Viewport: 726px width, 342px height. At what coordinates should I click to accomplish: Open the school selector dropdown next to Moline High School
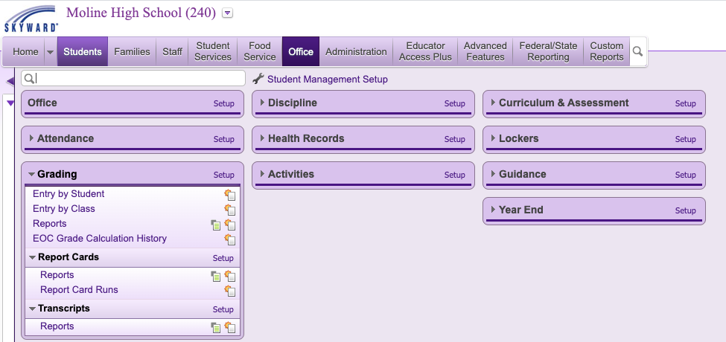[x=228, y=13]
